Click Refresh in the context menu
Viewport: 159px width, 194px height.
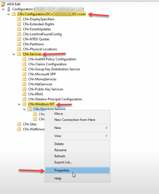click(78, 156)
